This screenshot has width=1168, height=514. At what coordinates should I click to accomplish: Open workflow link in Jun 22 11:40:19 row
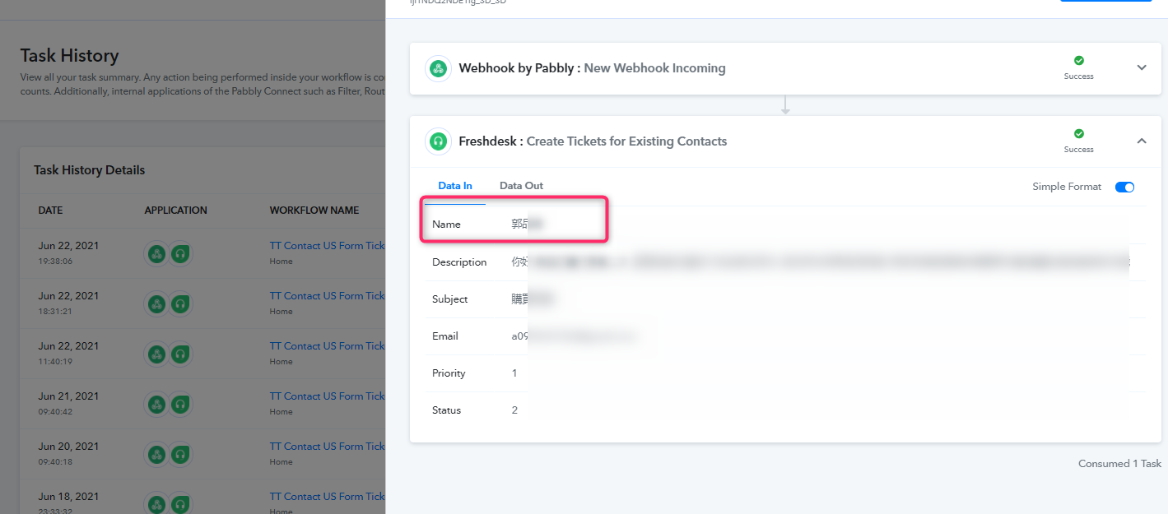328,346
